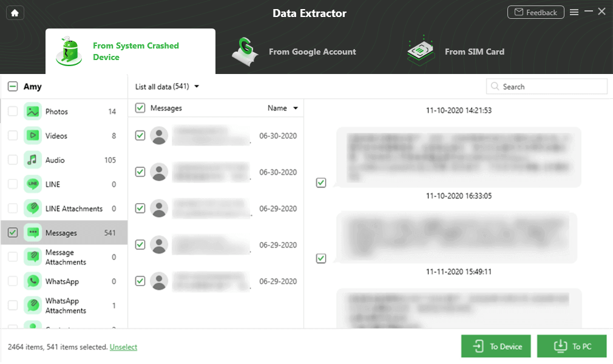The width and height of the screenshot is (613, 364).
Task: Uncheck the Messages list header checkbox
Action: [x=140, y=108]
